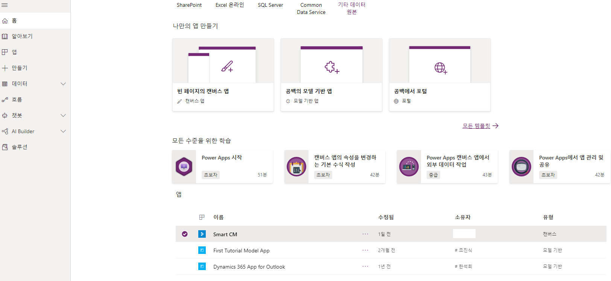
Task: Expand the AI Builder sidebar chevron
Action: click(x=63, y=131)
